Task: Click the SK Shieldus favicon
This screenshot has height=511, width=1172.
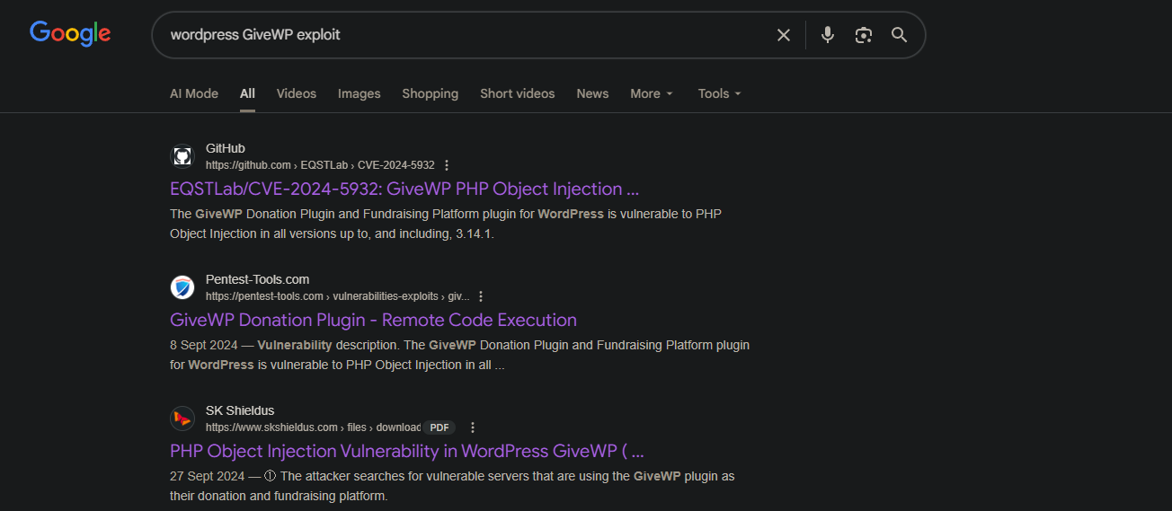Action: (182, 418)
